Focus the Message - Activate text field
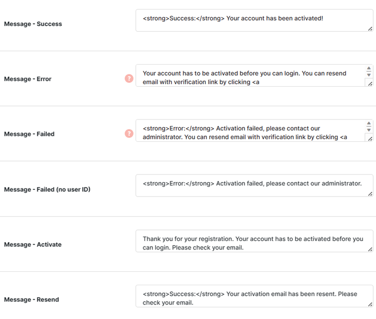 tap(254, 241)
